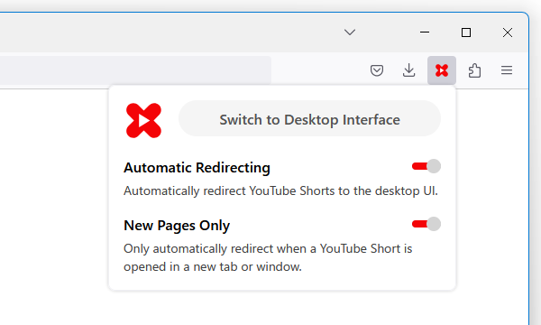Image resolution: width=541 pixels, height=325 pixels.
Task: Click the New Pages Only heading
Action: (x=177, y=226)
